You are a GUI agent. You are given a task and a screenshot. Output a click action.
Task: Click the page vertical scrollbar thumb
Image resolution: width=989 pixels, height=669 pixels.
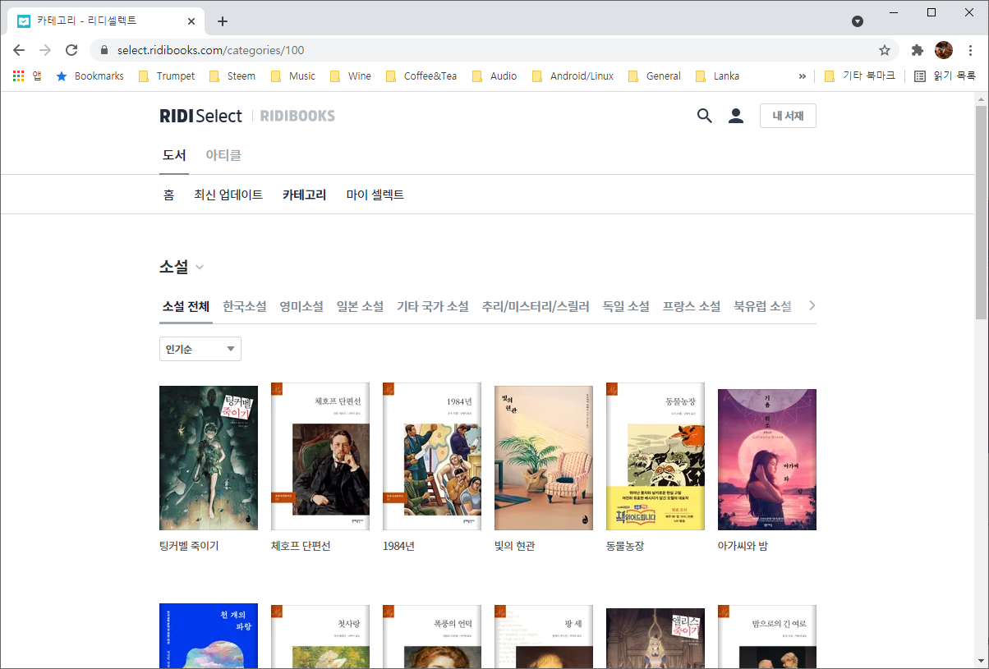coord(981,212)
